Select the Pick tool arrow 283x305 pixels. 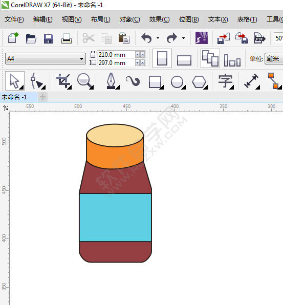tap(15, 81)
